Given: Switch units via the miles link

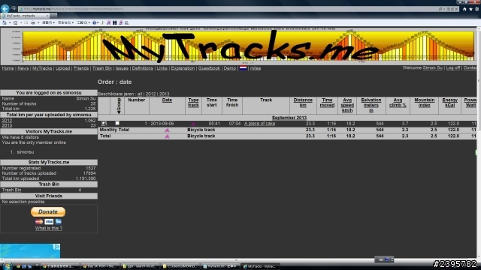Looking at the screenshot, I should point(256,68).
